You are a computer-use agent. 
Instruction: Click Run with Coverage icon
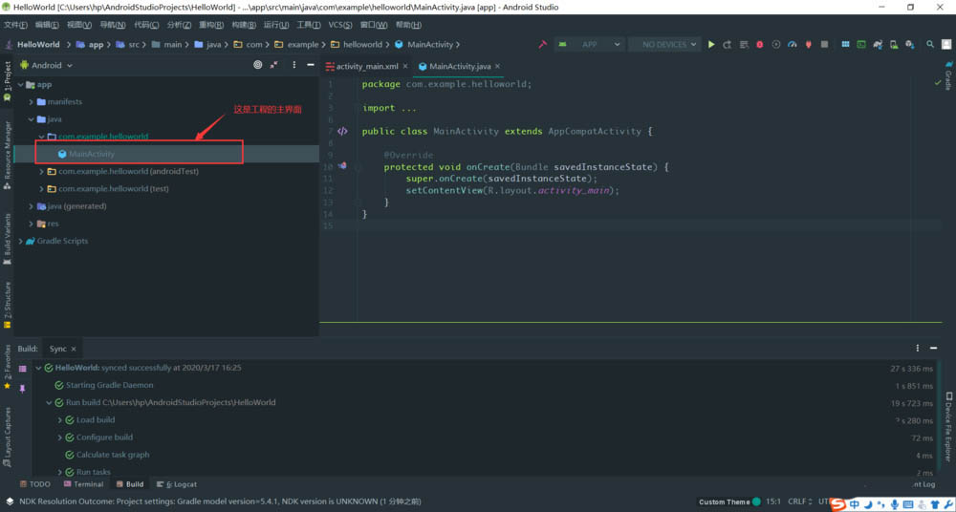tap(776, 45)
